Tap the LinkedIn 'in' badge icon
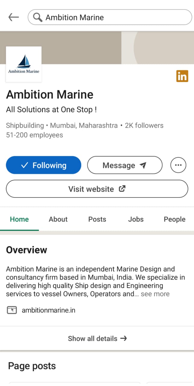This screenshot has width=194, height=386. (x=182, y=76)
